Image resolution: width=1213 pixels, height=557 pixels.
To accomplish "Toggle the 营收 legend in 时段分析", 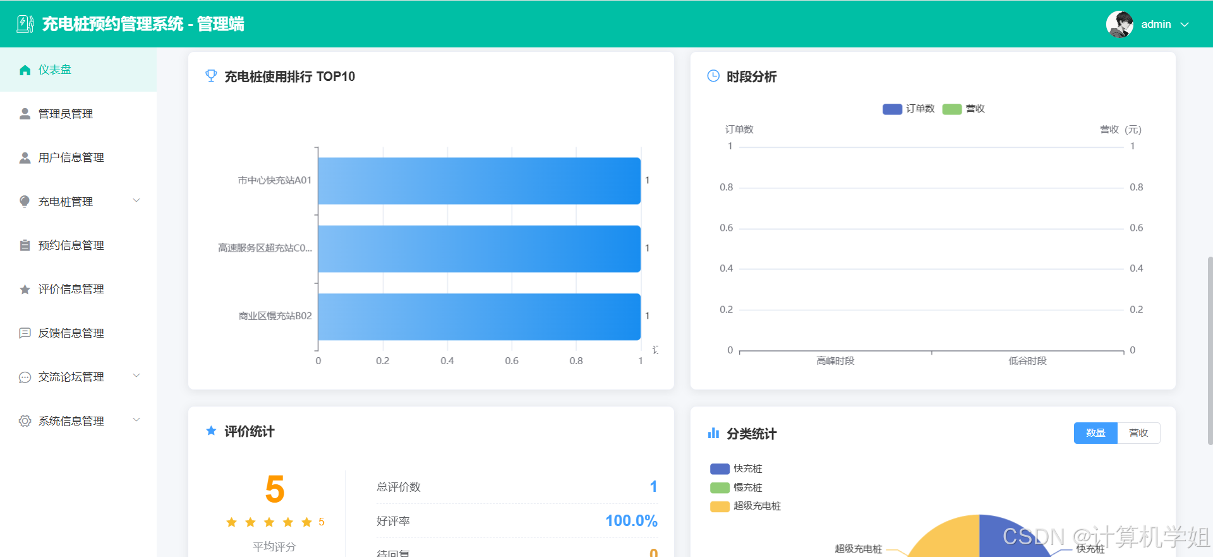I will pyautogui.click(x=963, y=109).
